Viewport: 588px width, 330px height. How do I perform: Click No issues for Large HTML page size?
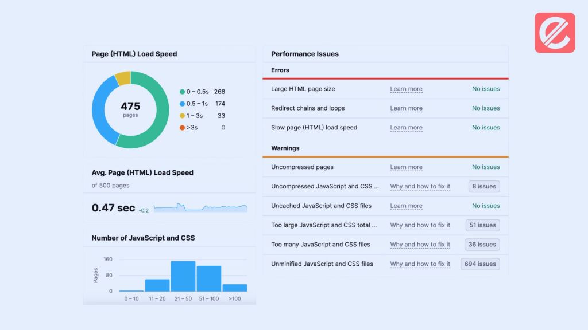click(486, 89)
